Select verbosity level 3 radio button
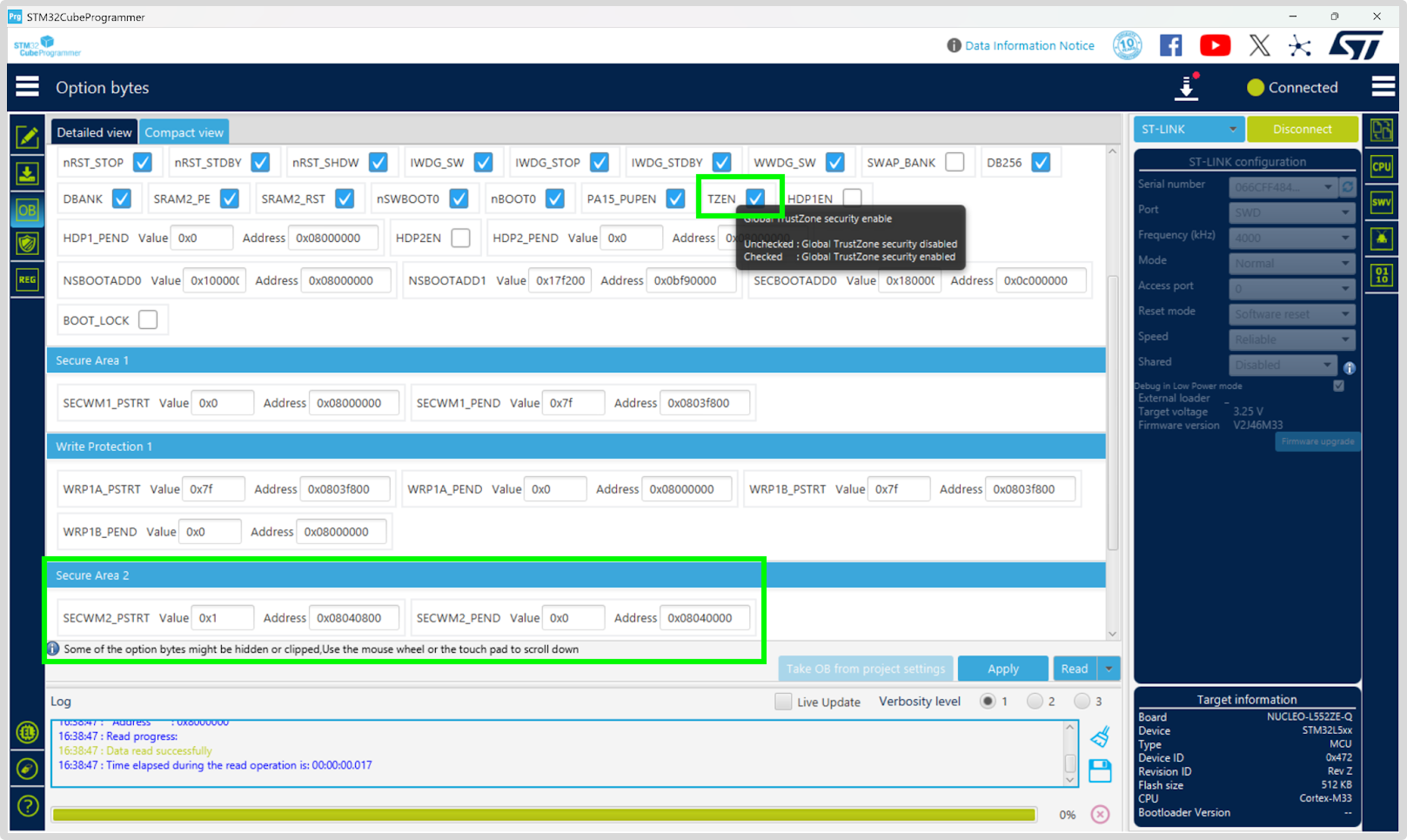1407x840 pixels. coord(1082,702)
